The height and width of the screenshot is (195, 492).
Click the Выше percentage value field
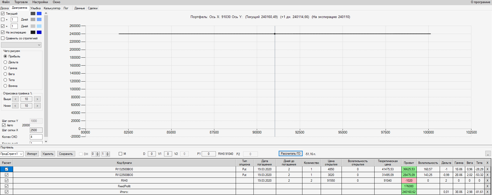click(x=26, y=99)
